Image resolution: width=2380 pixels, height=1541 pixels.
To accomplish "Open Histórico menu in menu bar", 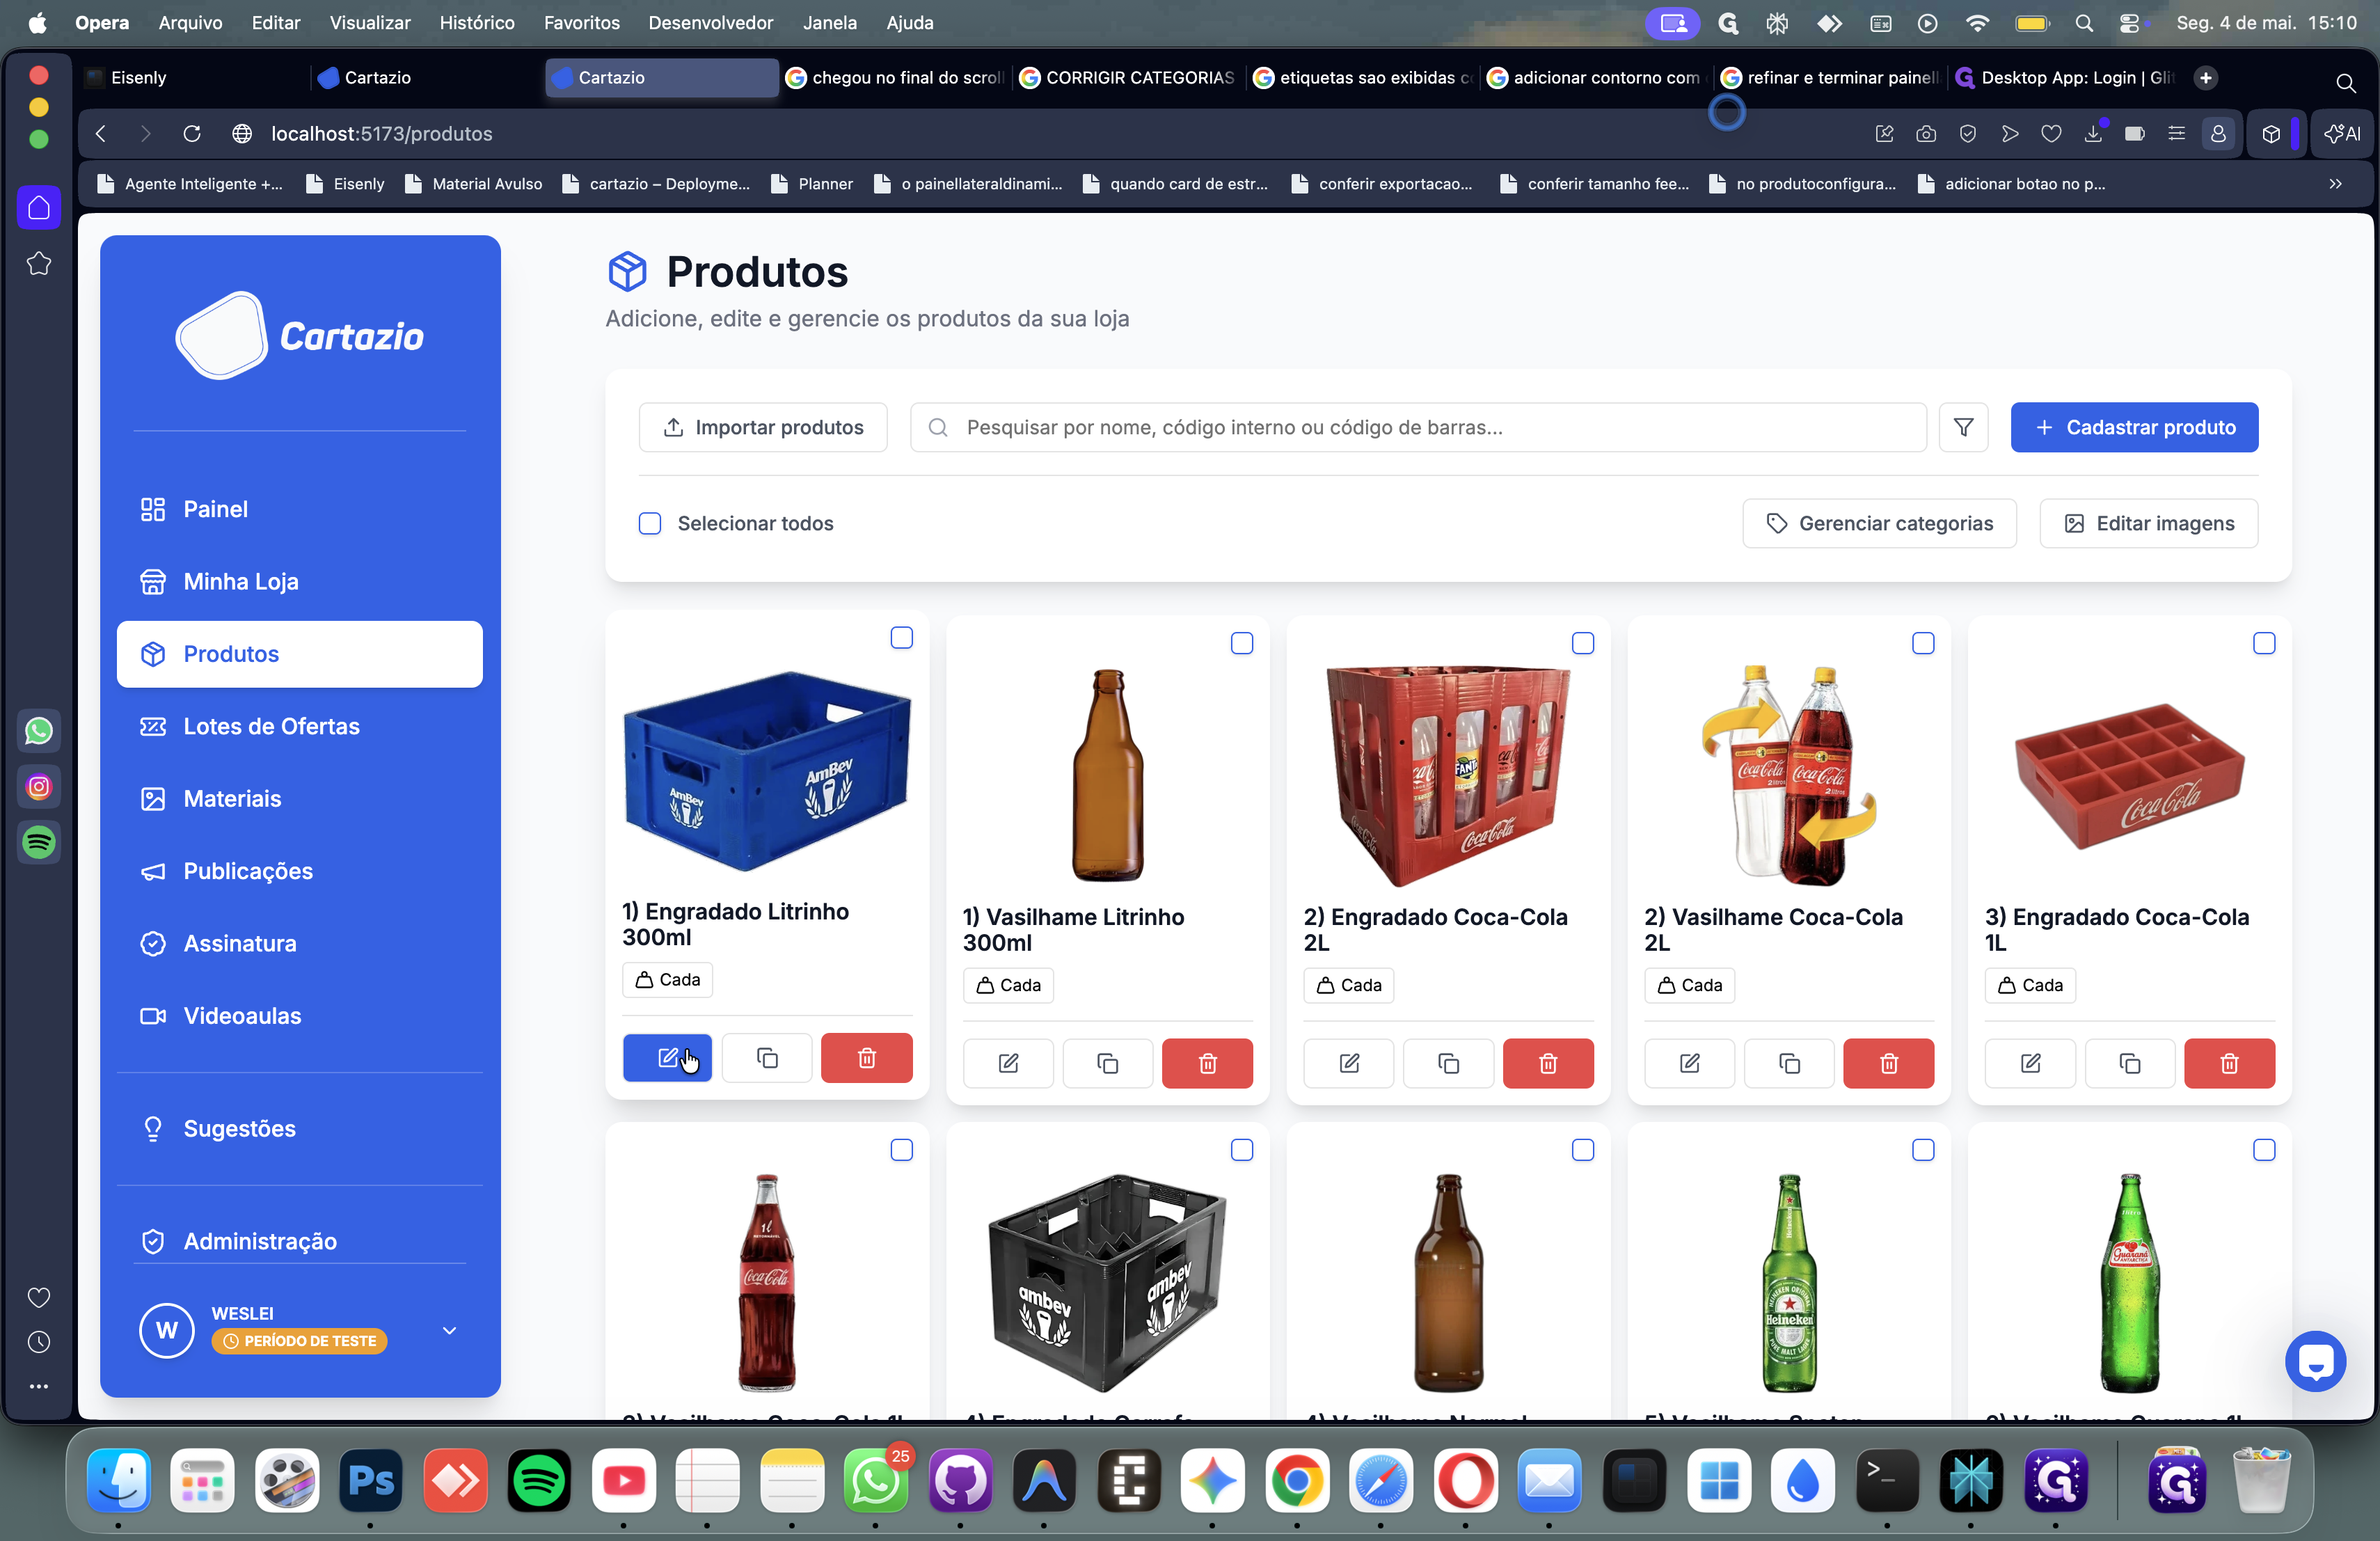I will [477, 22].
